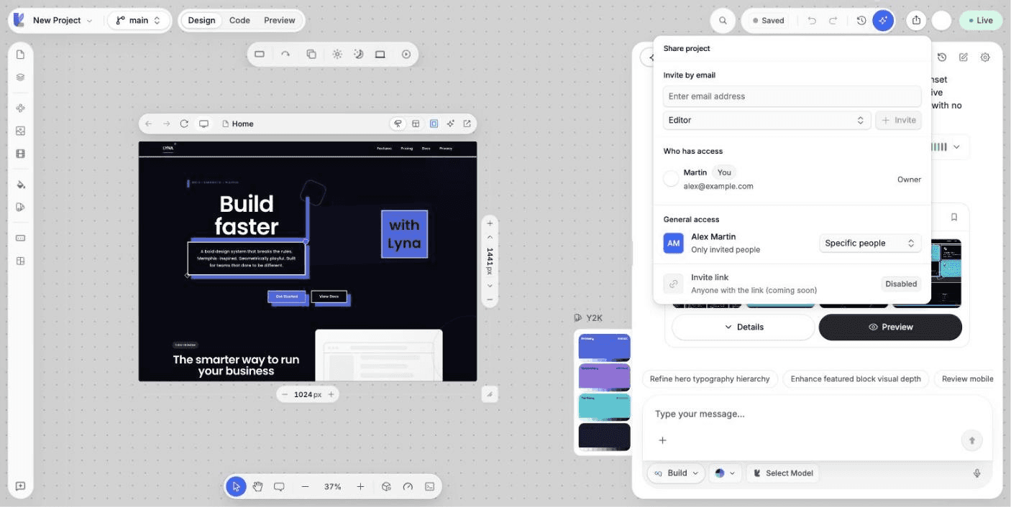Switch to the Preview tab
The height and width of the screenshot is (507, 1011).
point(280,20)
